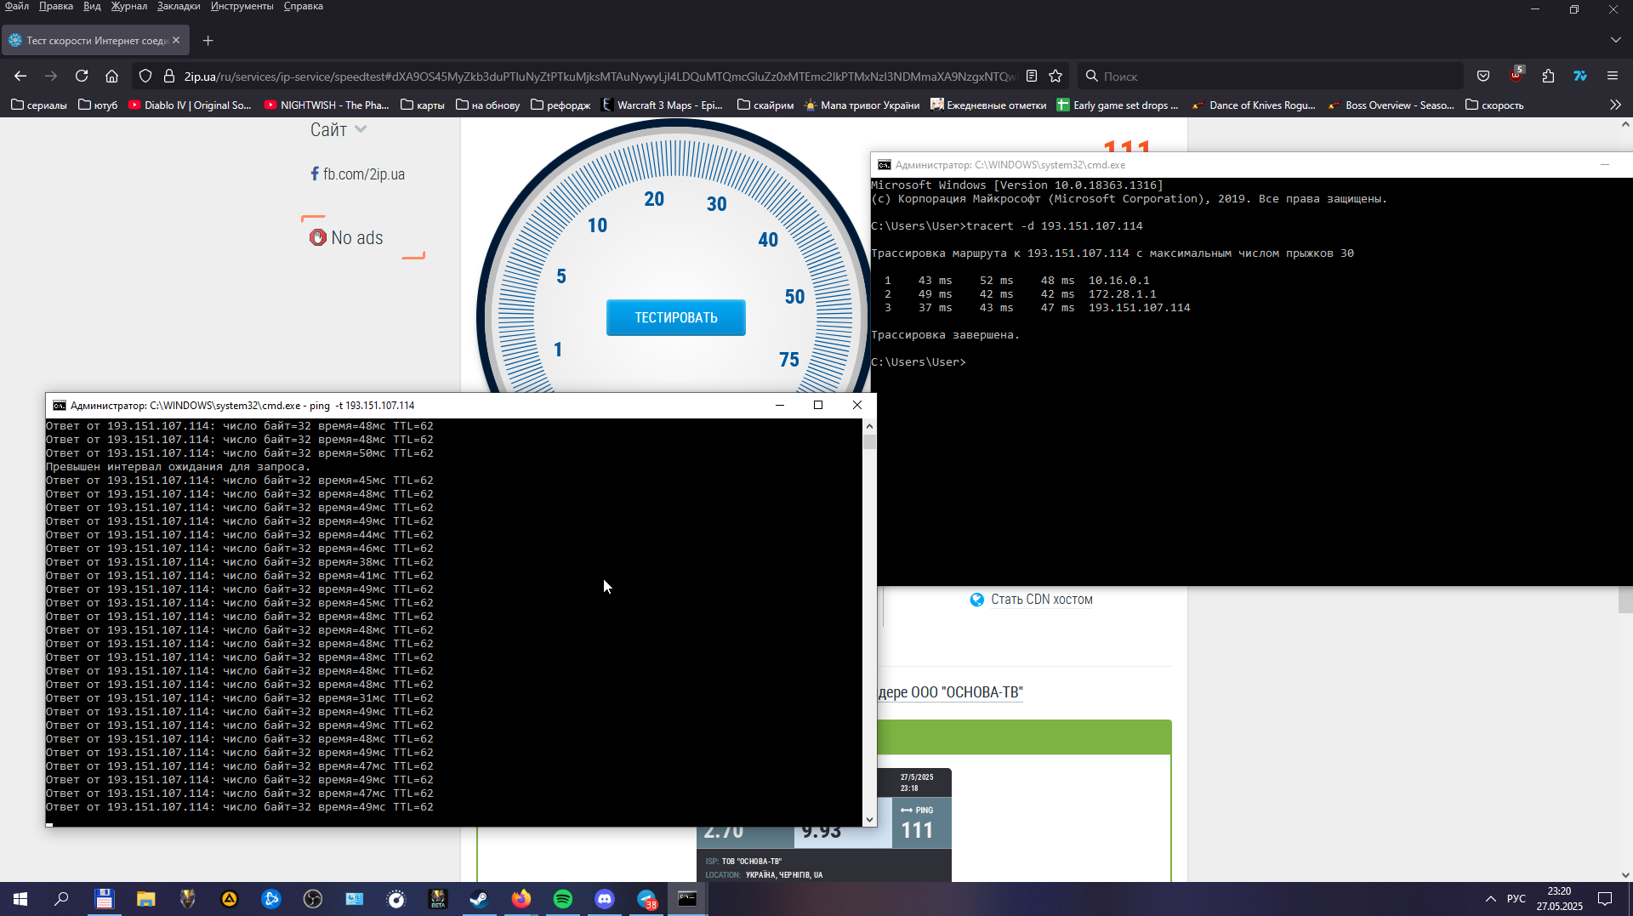Open the Мапа тривог України bookmark

[862, 105]
